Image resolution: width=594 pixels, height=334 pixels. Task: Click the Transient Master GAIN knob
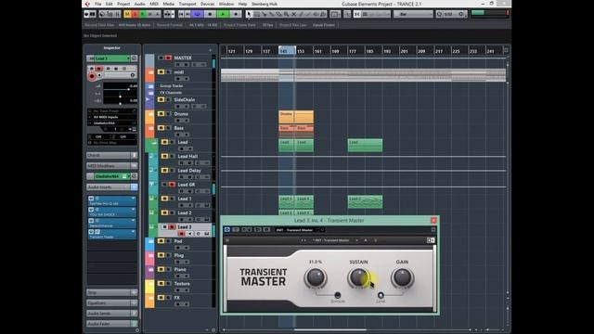click(402, 277)
